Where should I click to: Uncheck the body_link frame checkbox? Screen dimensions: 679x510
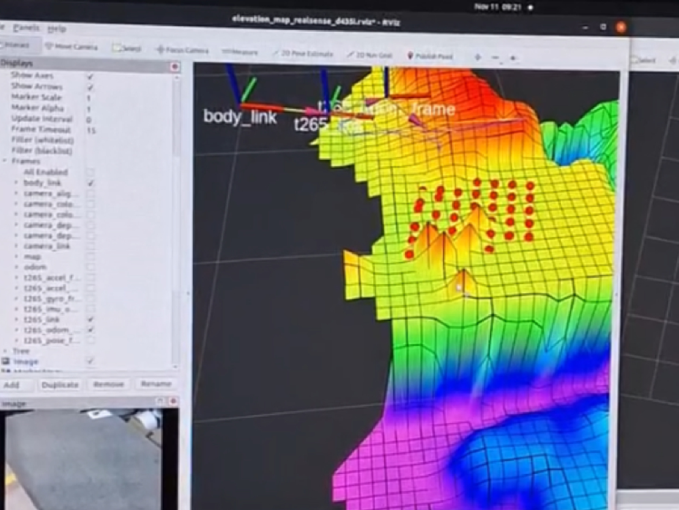pyautogui.click(x=90, y=183)
